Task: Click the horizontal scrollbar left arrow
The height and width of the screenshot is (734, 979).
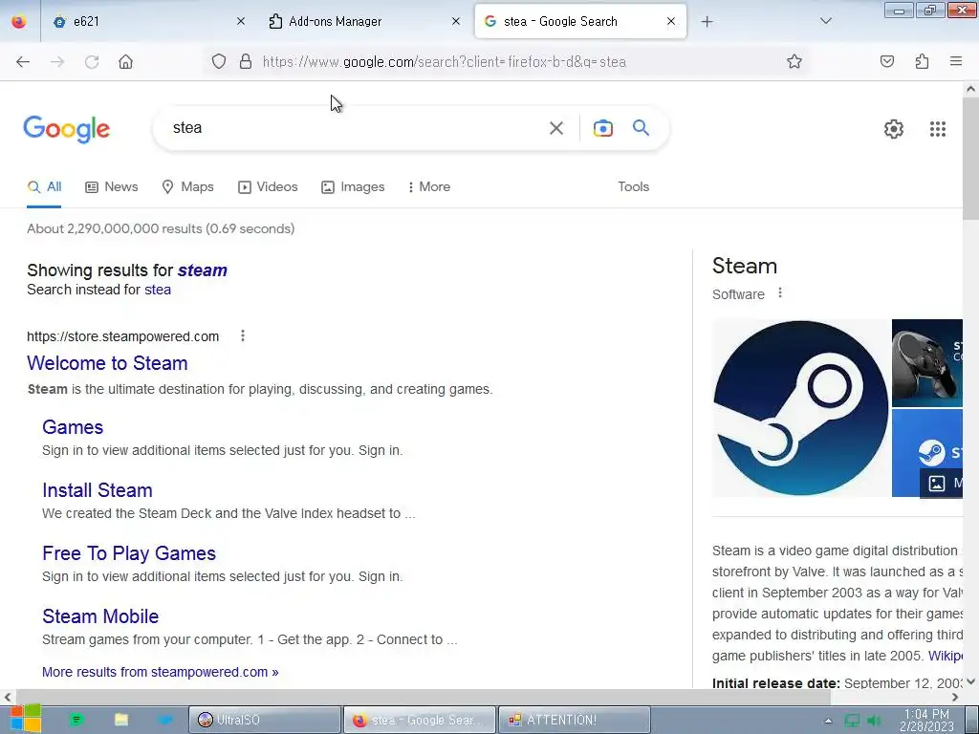Action: tap(7, 697)
